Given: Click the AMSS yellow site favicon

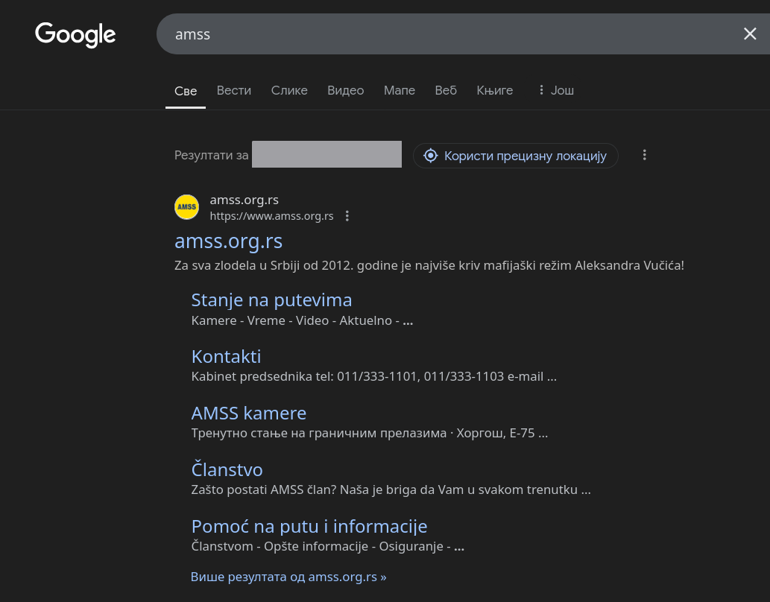Looking at the screenshot, I should [186, 207].
